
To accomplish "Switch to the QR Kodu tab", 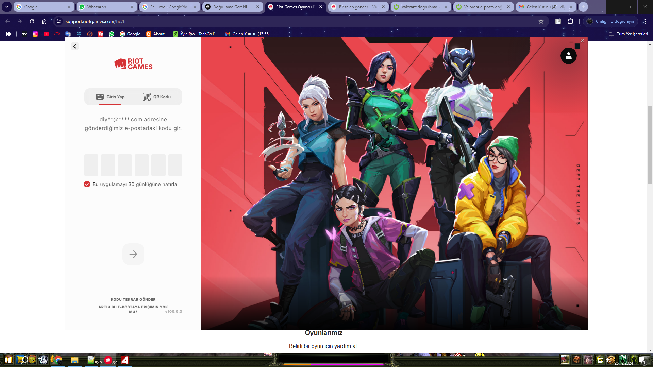I will 156,97.
